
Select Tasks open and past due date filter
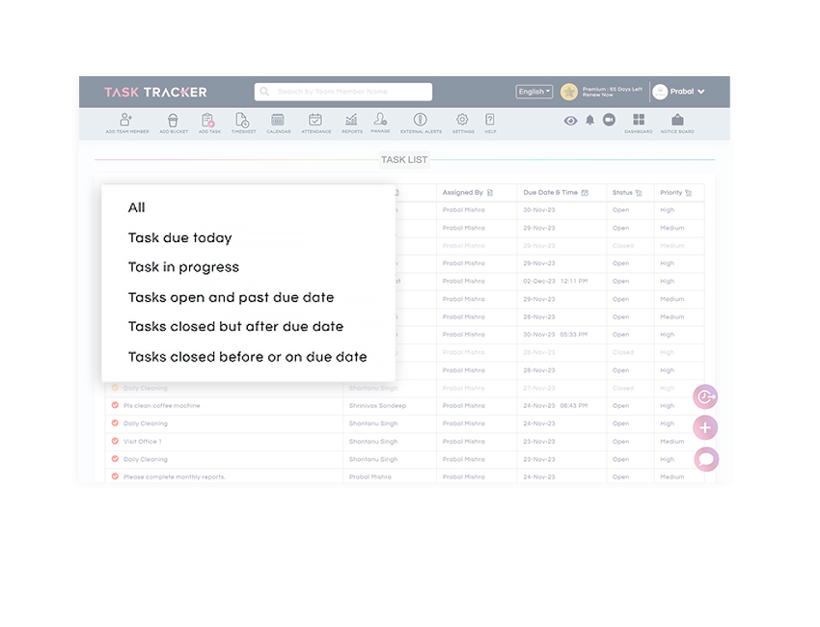click(x=231, y=297)
